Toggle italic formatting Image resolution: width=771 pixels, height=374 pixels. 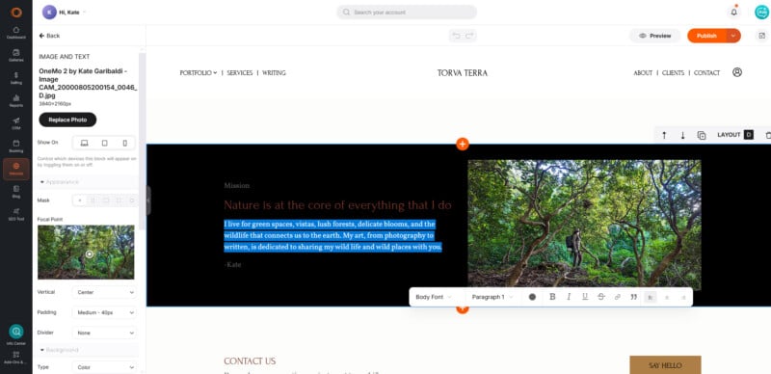pos(569,297)
